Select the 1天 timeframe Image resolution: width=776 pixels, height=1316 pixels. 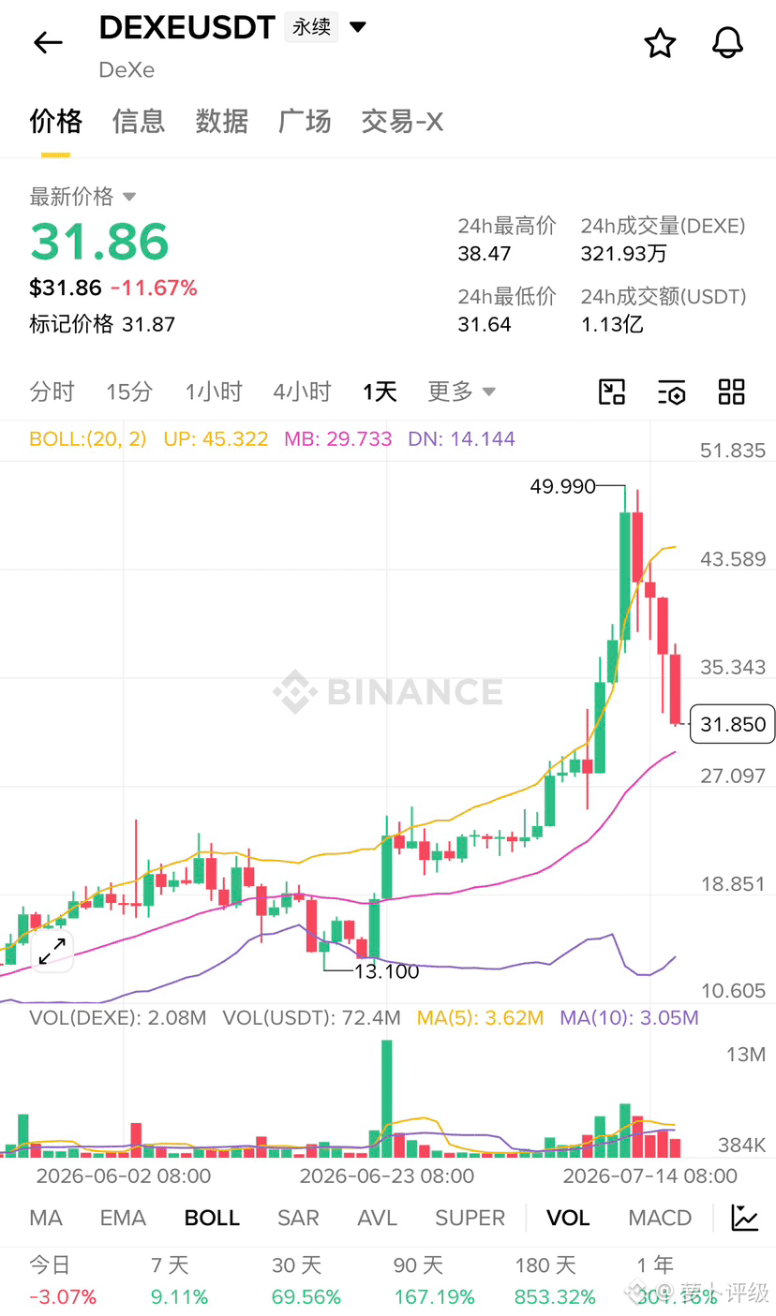pos(380,392)
